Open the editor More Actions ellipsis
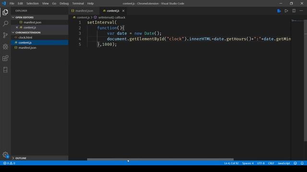The width and height of the screenshot is (307, 172). click(x=301, y=11)
